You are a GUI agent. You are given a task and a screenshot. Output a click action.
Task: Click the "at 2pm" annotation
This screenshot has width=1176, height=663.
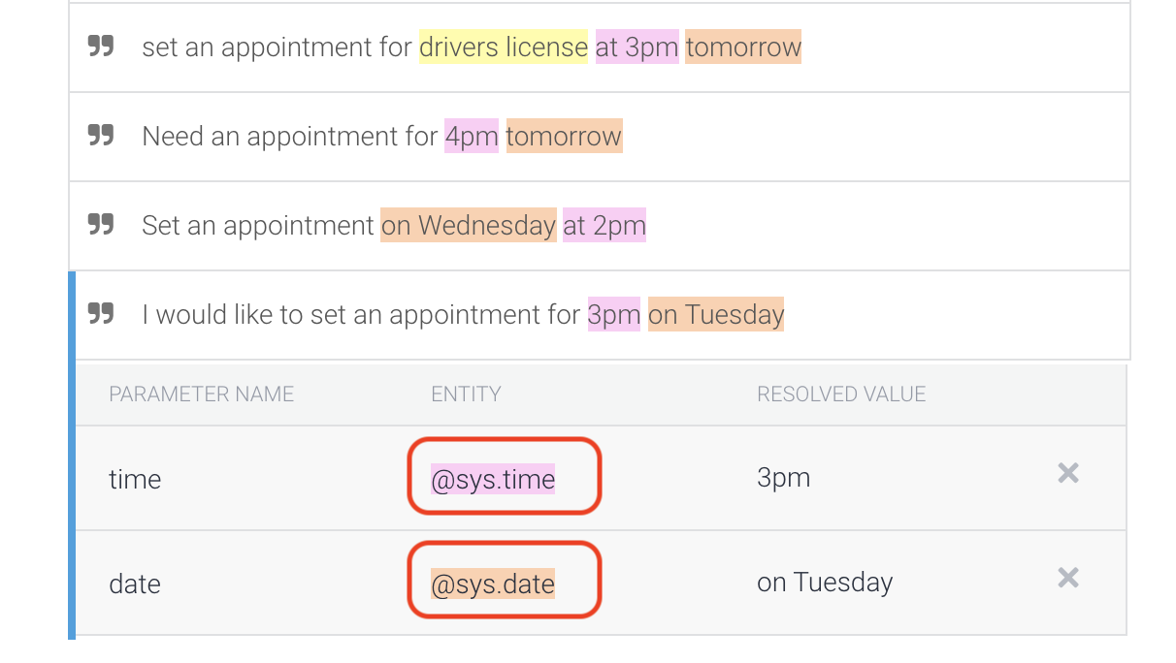pos(604,226)
